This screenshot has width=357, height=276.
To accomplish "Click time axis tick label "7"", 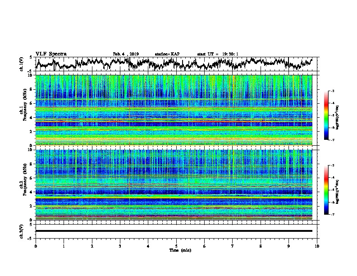I will [x=233, y=246].
